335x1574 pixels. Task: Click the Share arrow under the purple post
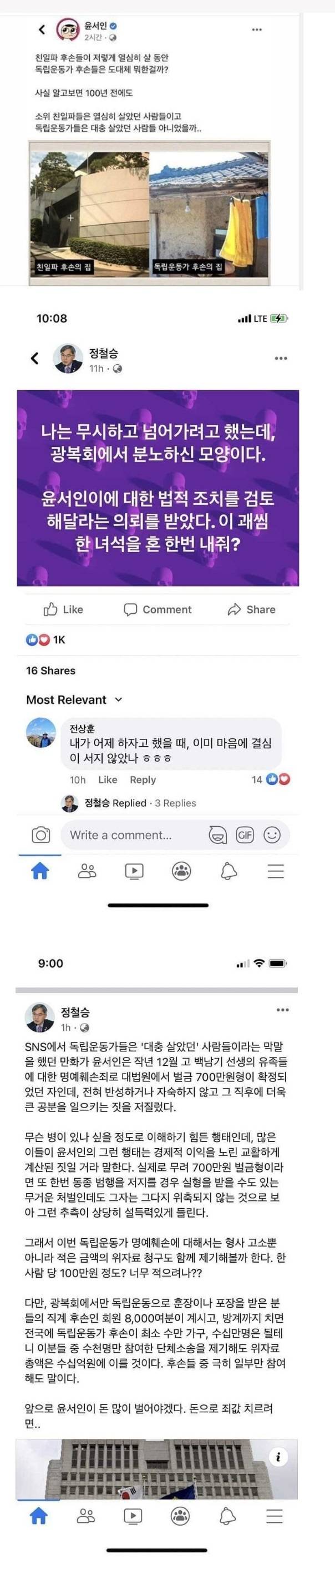pyautogui.click(x=251, y=609)
